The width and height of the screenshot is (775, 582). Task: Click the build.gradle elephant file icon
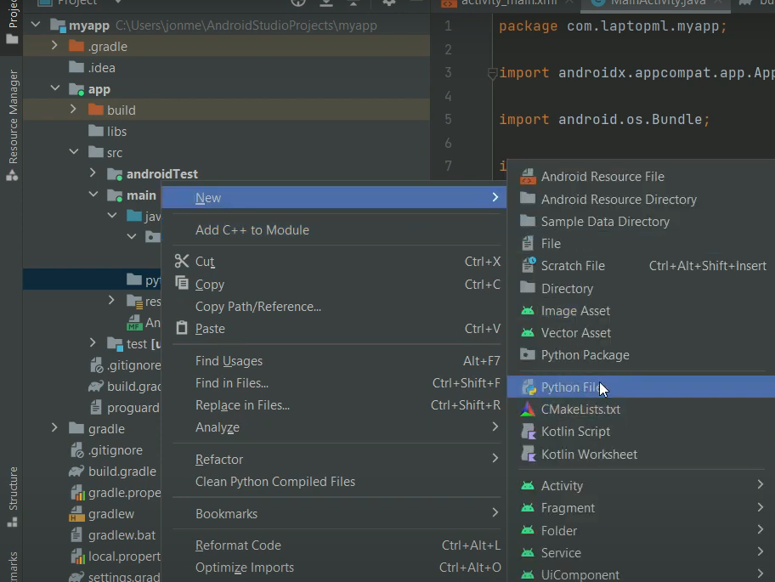(x=76, y=472)
